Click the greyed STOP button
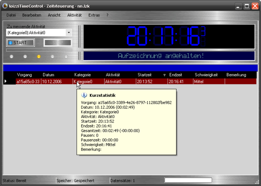Image resolution: width=261 pixels, height=186 pixels. point(57,43)
